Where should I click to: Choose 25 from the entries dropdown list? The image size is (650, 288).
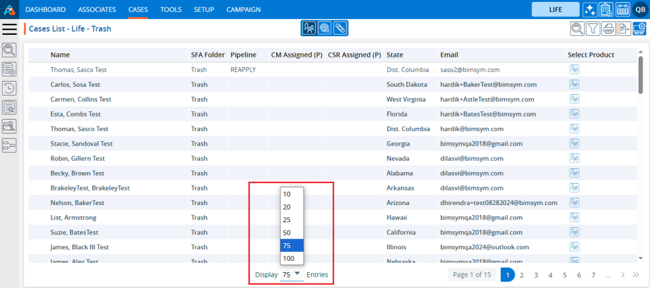tap(287, 220)
